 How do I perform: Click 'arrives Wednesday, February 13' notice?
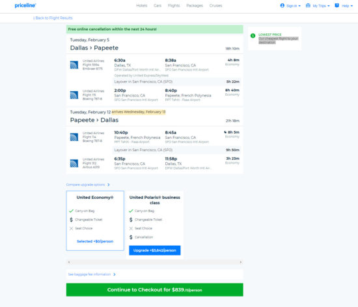point(139,111)
